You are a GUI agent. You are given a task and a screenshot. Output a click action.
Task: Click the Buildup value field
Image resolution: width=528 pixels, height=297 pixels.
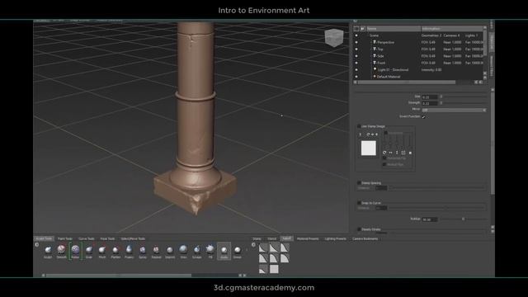pyautogui.click(x=430, y=219)
